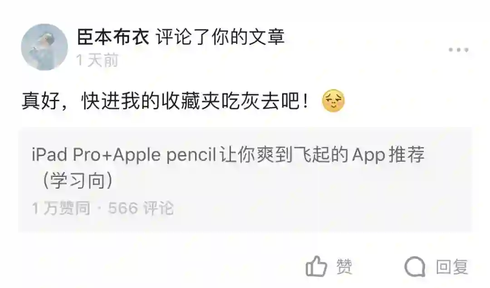The width and height of the screenshot is (490, 288).
Task: Click the 评论了你的文章 notification text
Action: pyautogui.click(x=220, y=37)
